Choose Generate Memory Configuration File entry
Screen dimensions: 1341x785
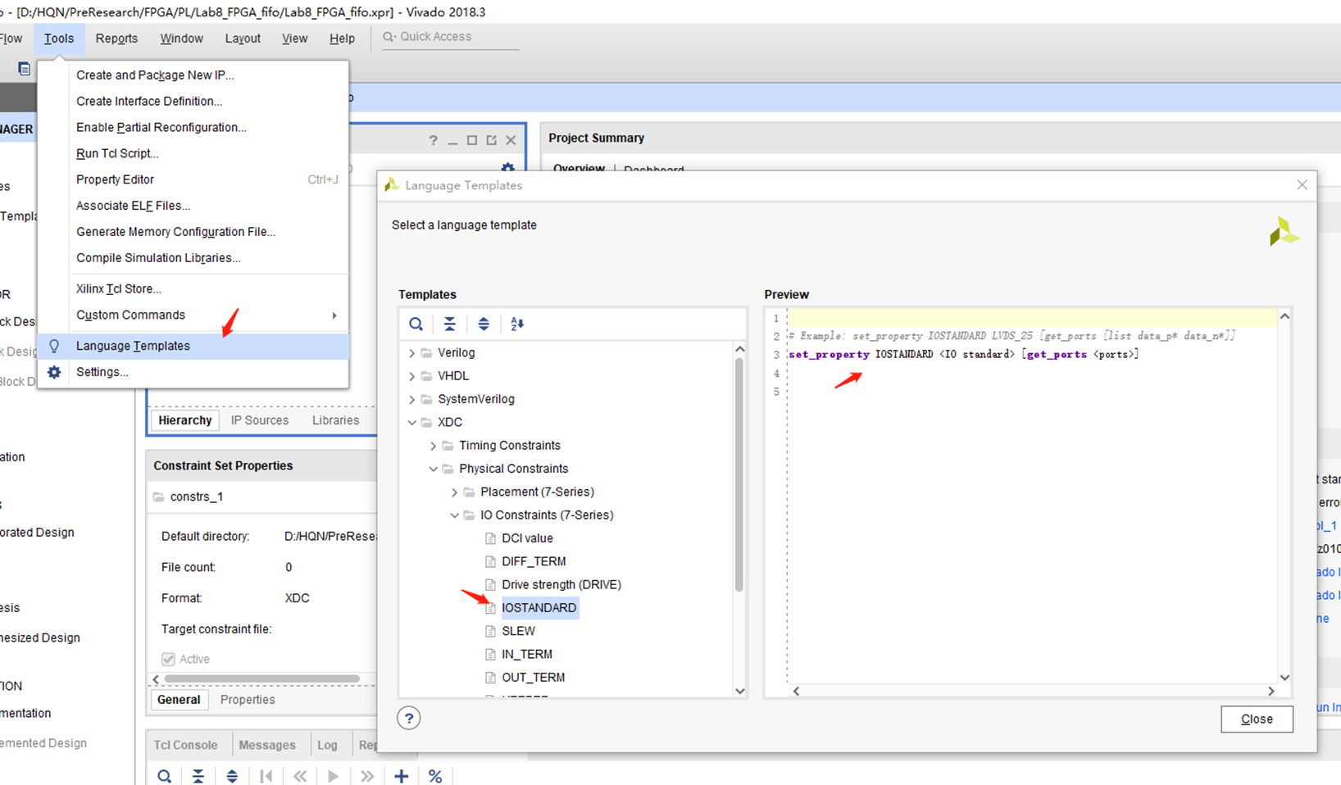tap(193, 232)
